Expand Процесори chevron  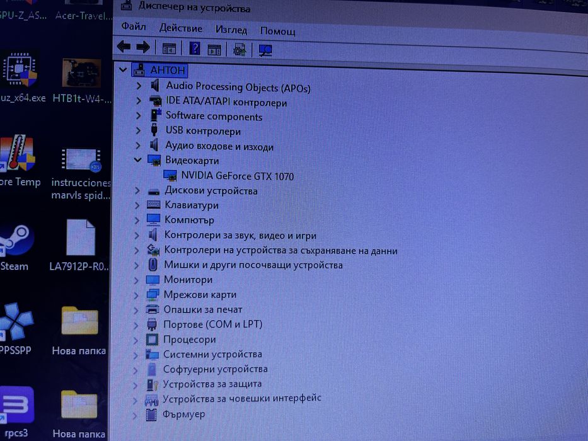135,340
